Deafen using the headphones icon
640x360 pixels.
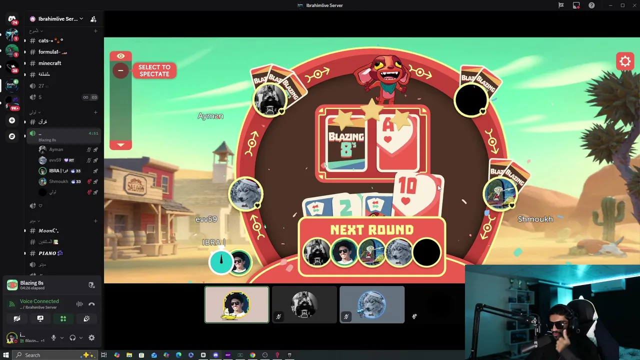[72, 338]
